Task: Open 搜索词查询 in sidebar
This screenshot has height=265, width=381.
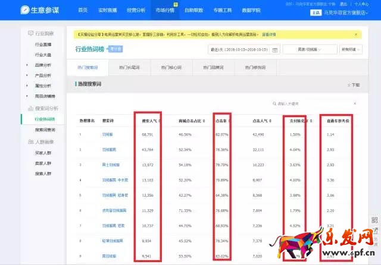Action: point(45,130)
